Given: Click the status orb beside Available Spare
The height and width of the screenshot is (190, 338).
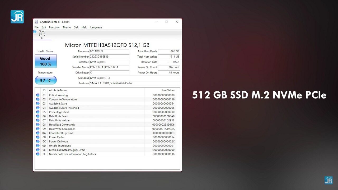Looking at the screenshot, I should click(38, 104).
